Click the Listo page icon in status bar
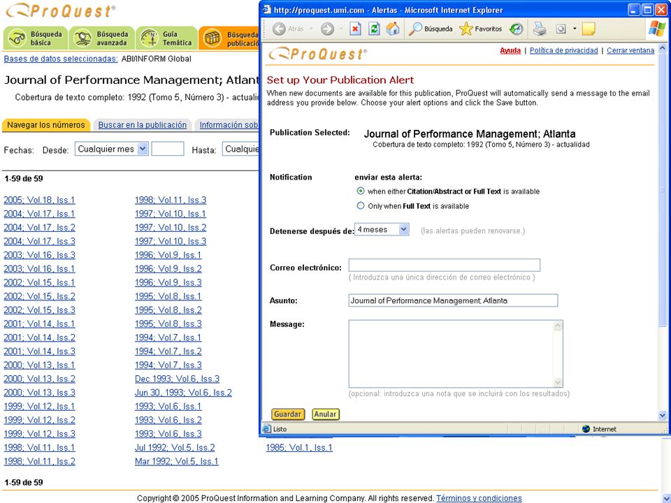Screen dimensions: 671x503 pos(266,428)
